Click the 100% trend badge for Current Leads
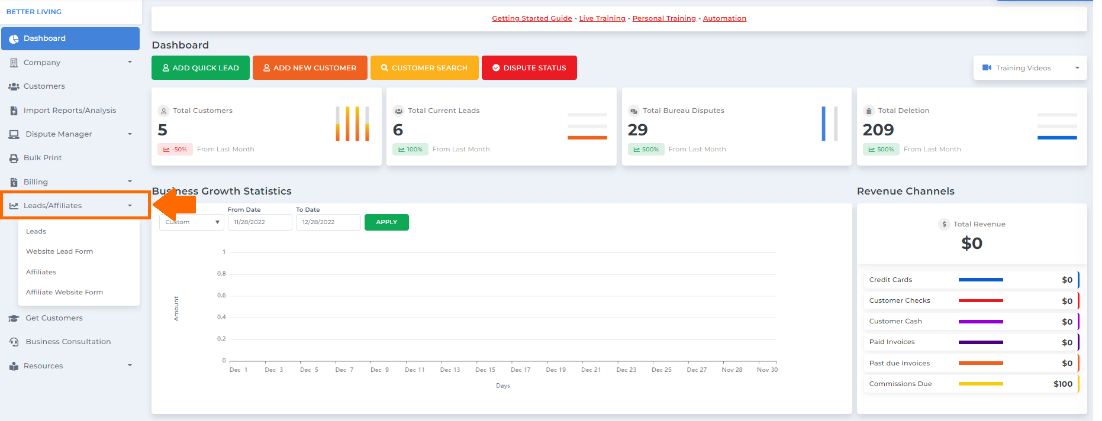 point(411,150)
